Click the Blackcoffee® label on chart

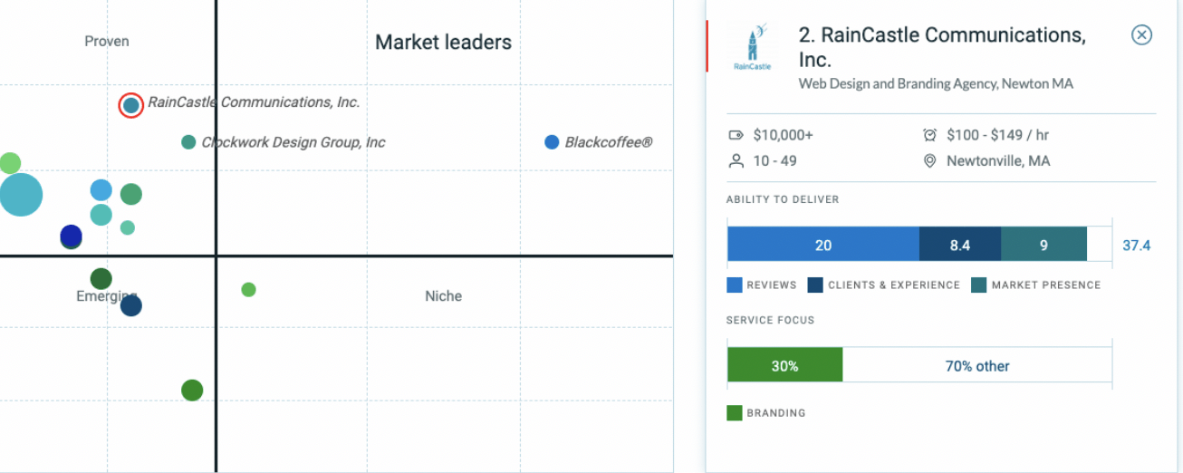point(609,142)
